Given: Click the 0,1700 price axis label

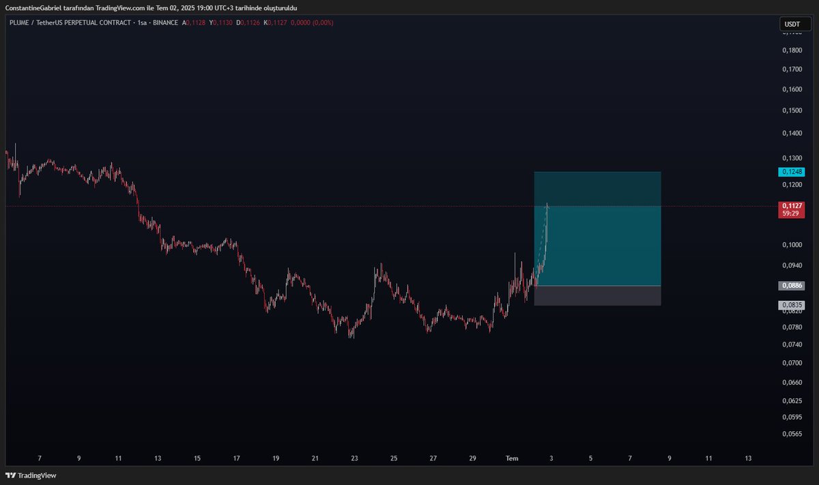Looking at the screenshot, I should pyautogui.click(x=792, y=69).
